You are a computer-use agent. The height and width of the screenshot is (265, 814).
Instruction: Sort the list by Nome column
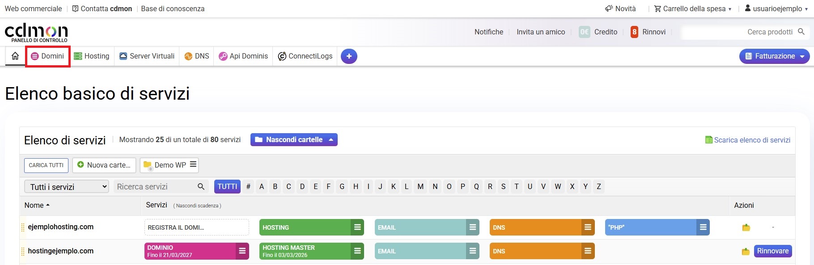pyautogui.click(x=37, y=206)
